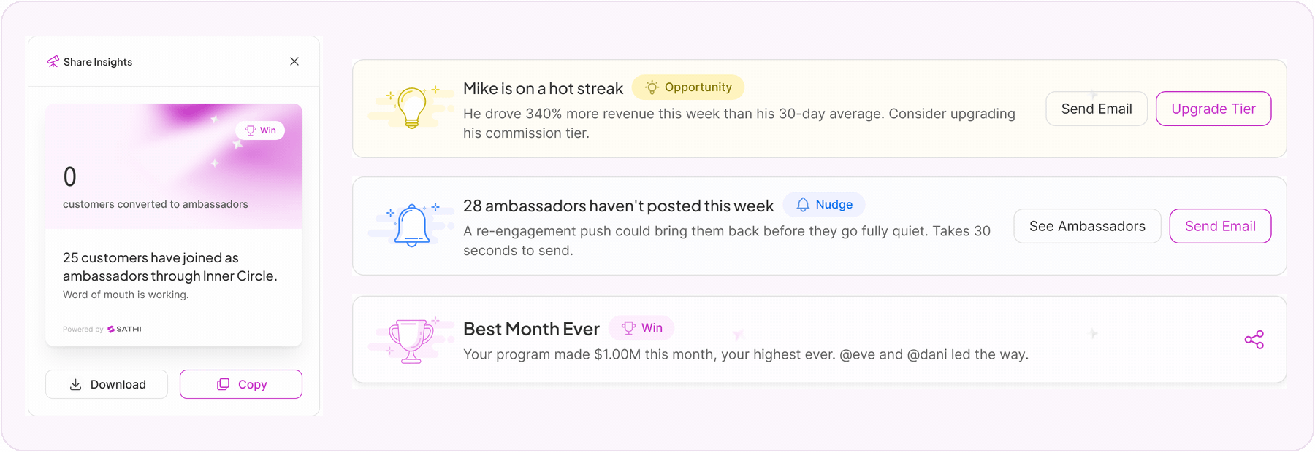Send Email to Mike on the hot streak card
Viewport: 1315px width, 452px height.
click(1097, 109)
